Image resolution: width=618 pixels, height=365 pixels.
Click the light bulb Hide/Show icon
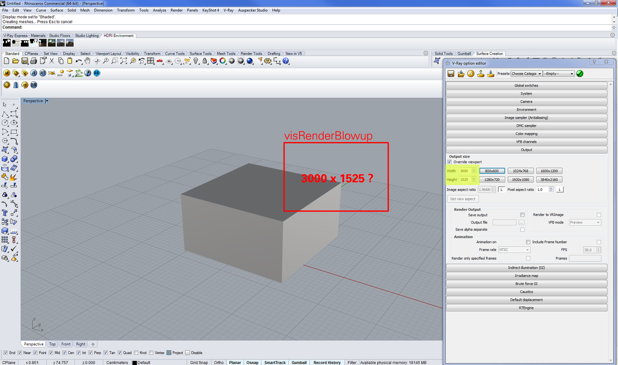196,61
